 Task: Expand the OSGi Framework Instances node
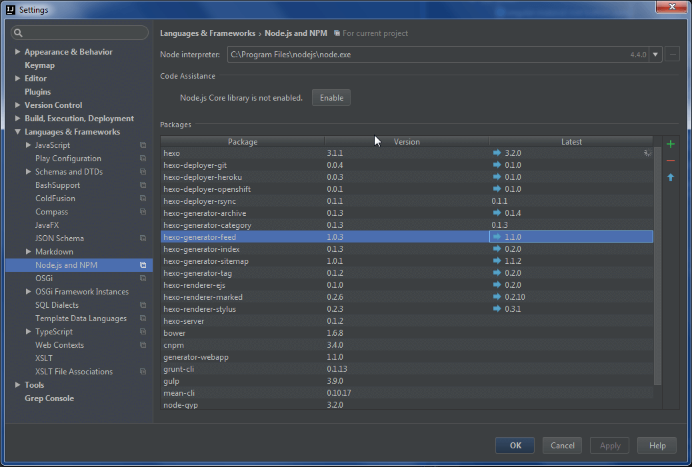[28, 292]
